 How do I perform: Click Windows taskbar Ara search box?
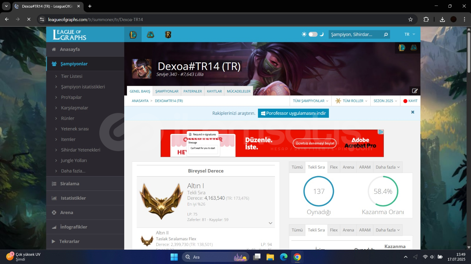216,257
